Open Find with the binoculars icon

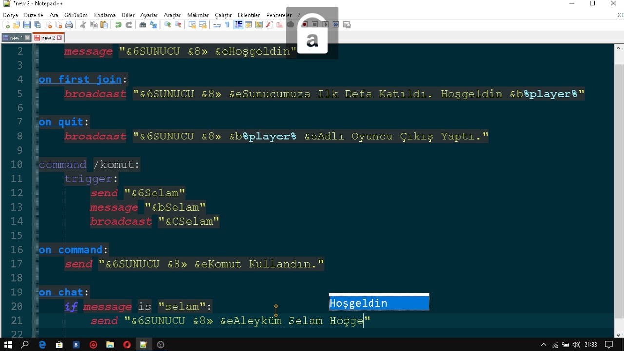click(x=142, y=25)
